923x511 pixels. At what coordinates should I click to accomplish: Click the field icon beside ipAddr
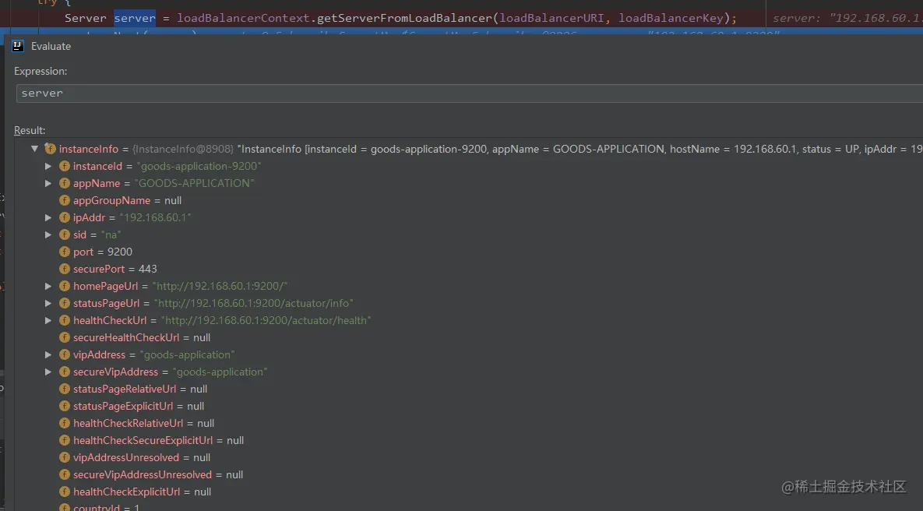[65, 217]
